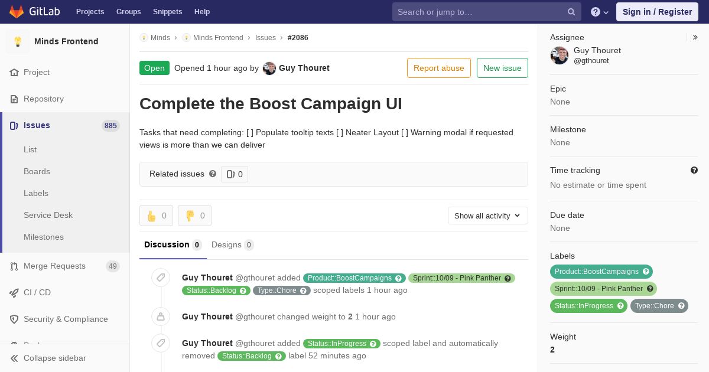Click the thumbs up emoji button
This screenshot has width=709, height=372.
coord(156,216)
